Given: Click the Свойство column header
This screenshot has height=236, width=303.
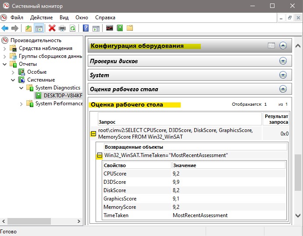Looking at the screenshot, I should click(x=137, y=165).
